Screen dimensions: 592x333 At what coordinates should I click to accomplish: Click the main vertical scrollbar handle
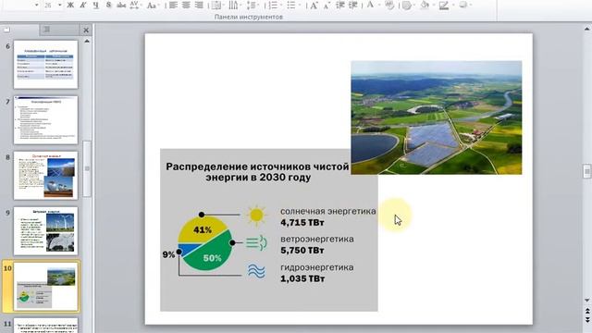pyautogui.click(x=586, y=171)
